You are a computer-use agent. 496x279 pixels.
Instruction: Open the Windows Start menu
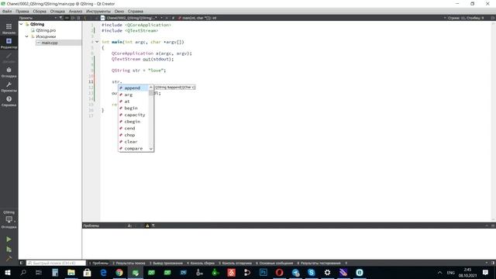coord(8,272)
